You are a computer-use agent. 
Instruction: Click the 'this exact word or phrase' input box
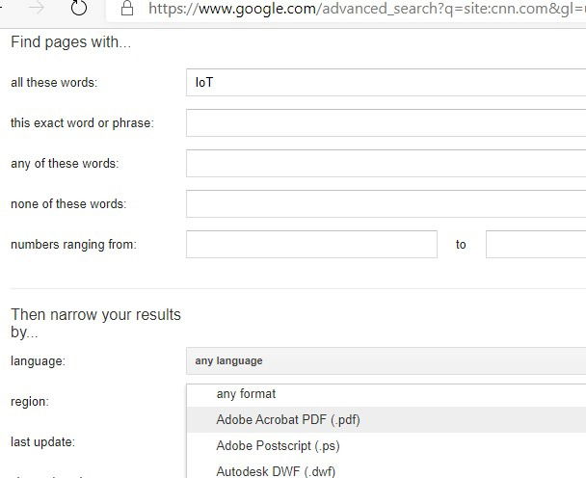point(386,123)
